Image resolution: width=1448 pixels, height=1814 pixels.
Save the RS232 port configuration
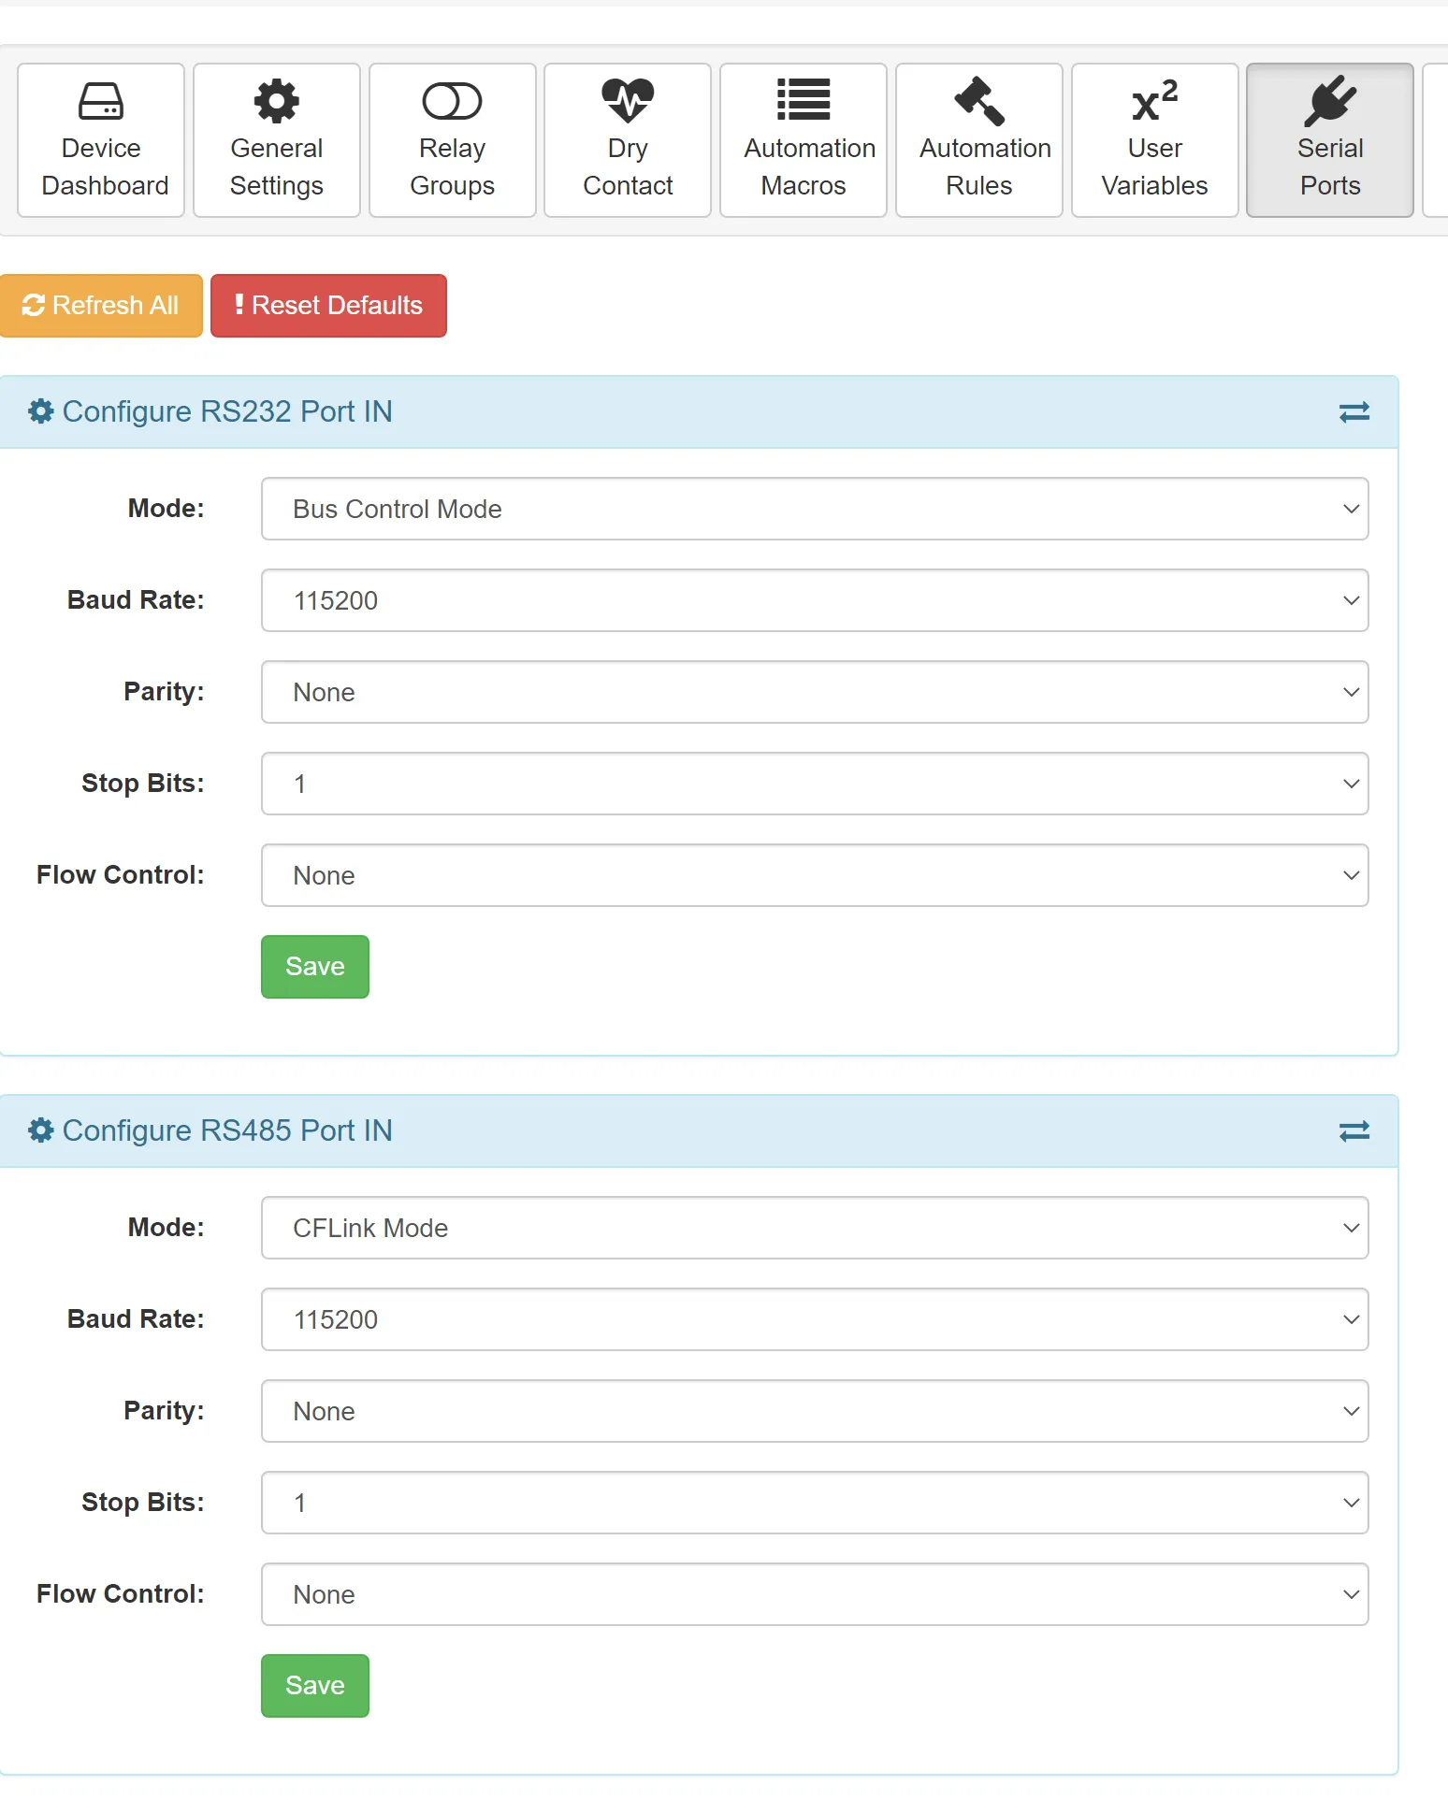[315, 967]
